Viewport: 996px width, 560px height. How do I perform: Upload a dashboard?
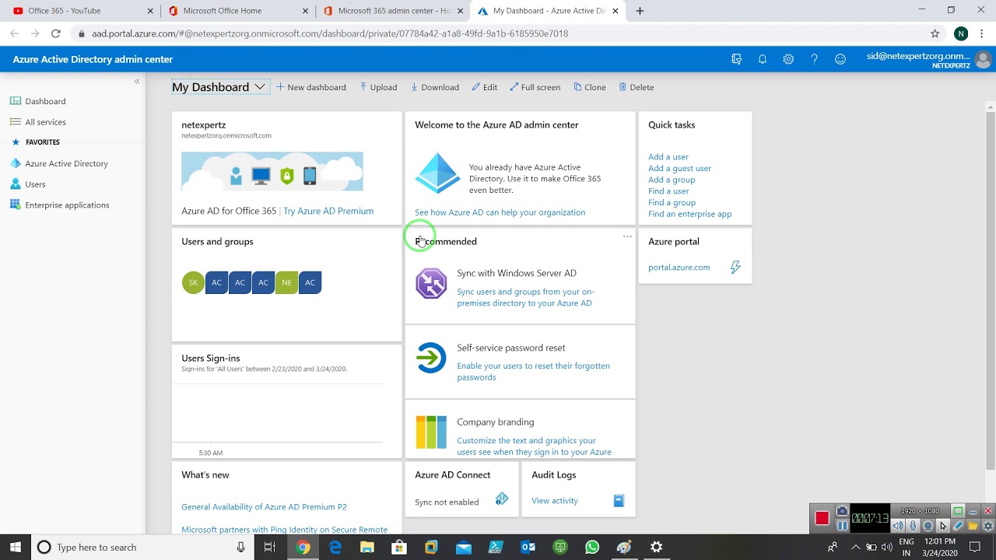coord(378,87)
